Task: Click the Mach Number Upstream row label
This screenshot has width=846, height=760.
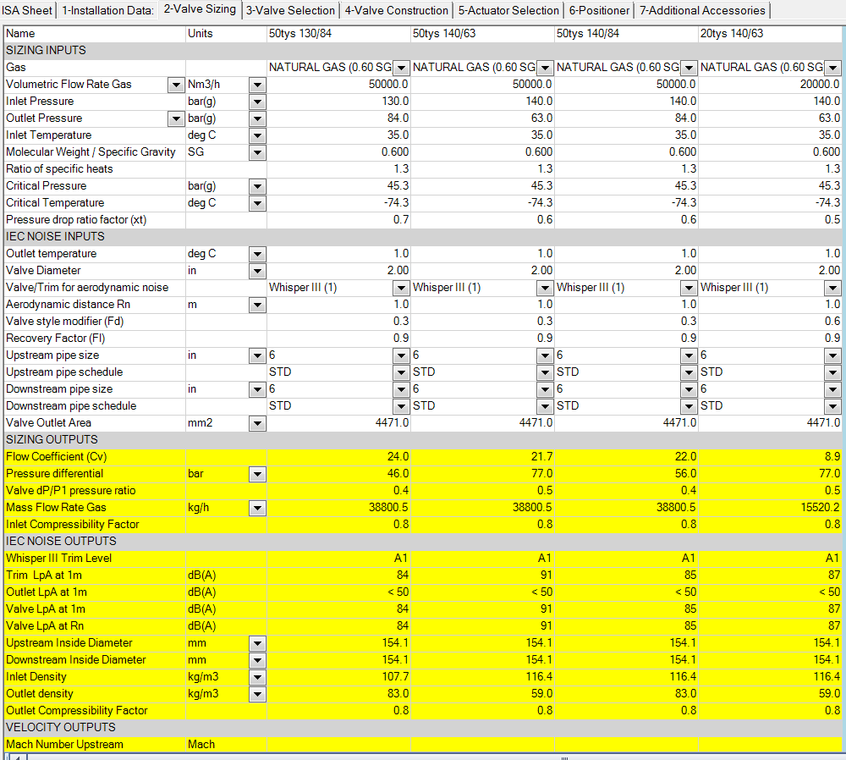Action: pos(64,745)
